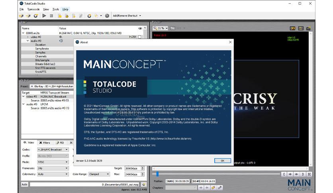Toggle the switch icon in the Value header
Image resolution: width=333 pixels, height=193 pixels.
pos(140,28)
